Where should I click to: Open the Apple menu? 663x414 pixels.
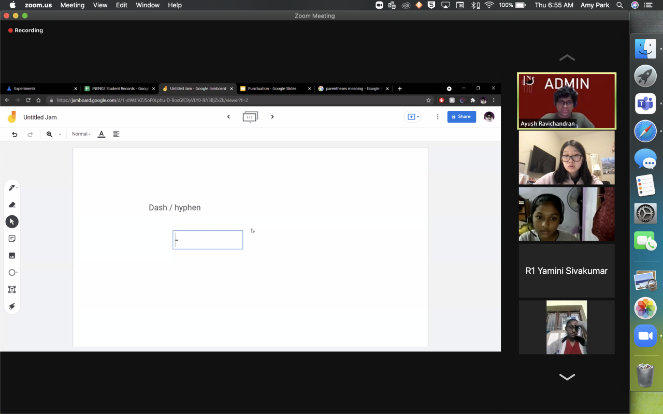pos(13,5)
